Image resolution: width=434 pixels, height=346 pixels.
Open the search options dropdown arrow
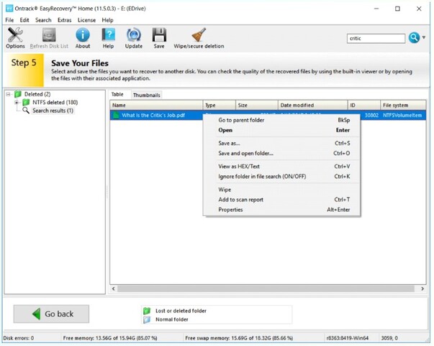pyautogui.click(x=425, y=38)
